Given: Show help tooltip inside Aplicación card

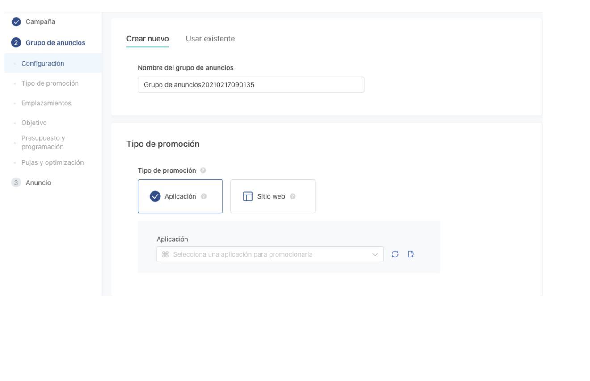Looking at the screenshot, I should click(204, 196).
